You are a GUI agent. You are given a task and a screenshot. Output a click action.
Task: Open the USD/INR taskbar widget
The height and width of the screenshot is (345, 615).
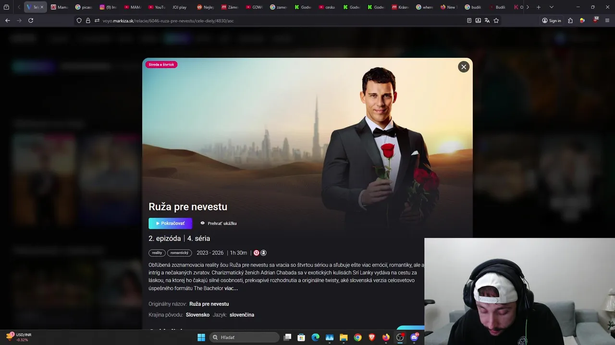coord(19,337)
